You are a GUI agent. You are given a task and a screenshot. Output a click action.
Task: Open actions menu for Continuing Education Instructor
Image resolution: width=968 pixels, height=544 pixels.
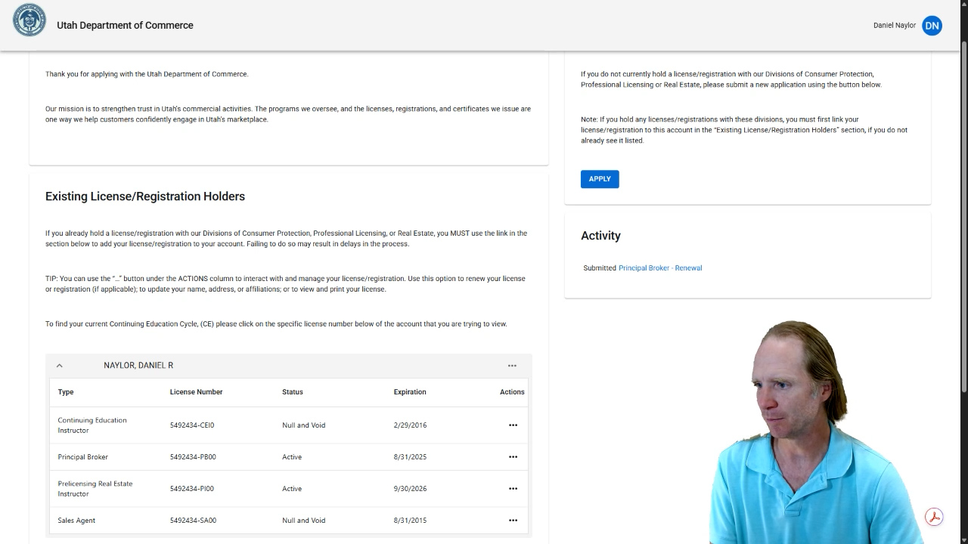pos(513,425)
